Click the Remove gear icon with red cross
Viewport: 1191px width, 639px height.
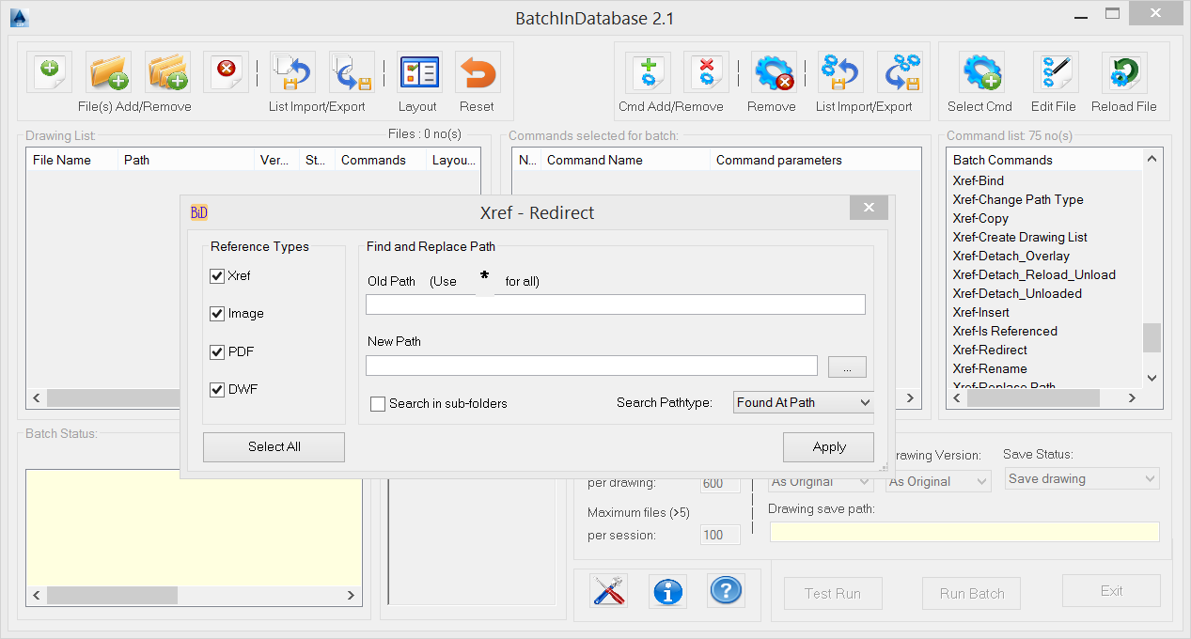[x=771, y=71]
